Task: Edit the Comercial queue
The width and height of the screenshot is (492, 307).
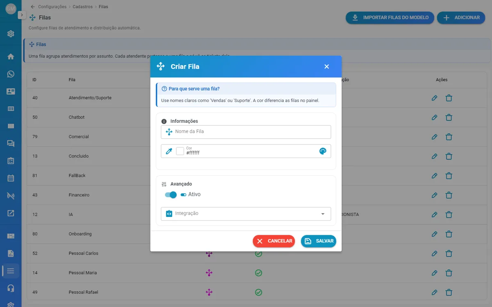Action: pos(435,137)
